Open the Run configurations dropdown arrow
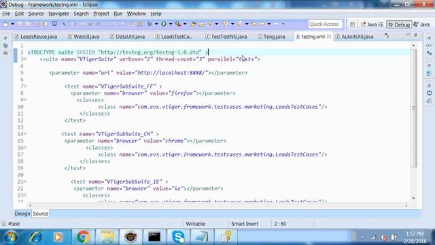 (171, 24)
